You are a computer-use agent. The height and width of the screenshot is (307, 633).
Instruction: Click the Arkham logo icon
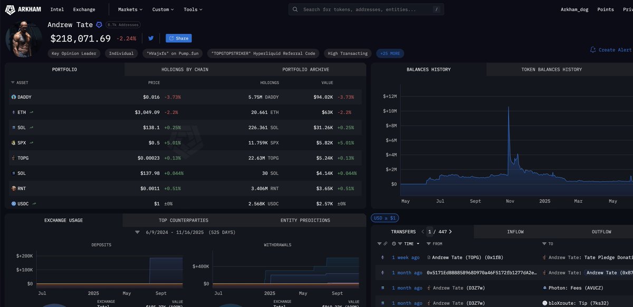coord(11,9)
